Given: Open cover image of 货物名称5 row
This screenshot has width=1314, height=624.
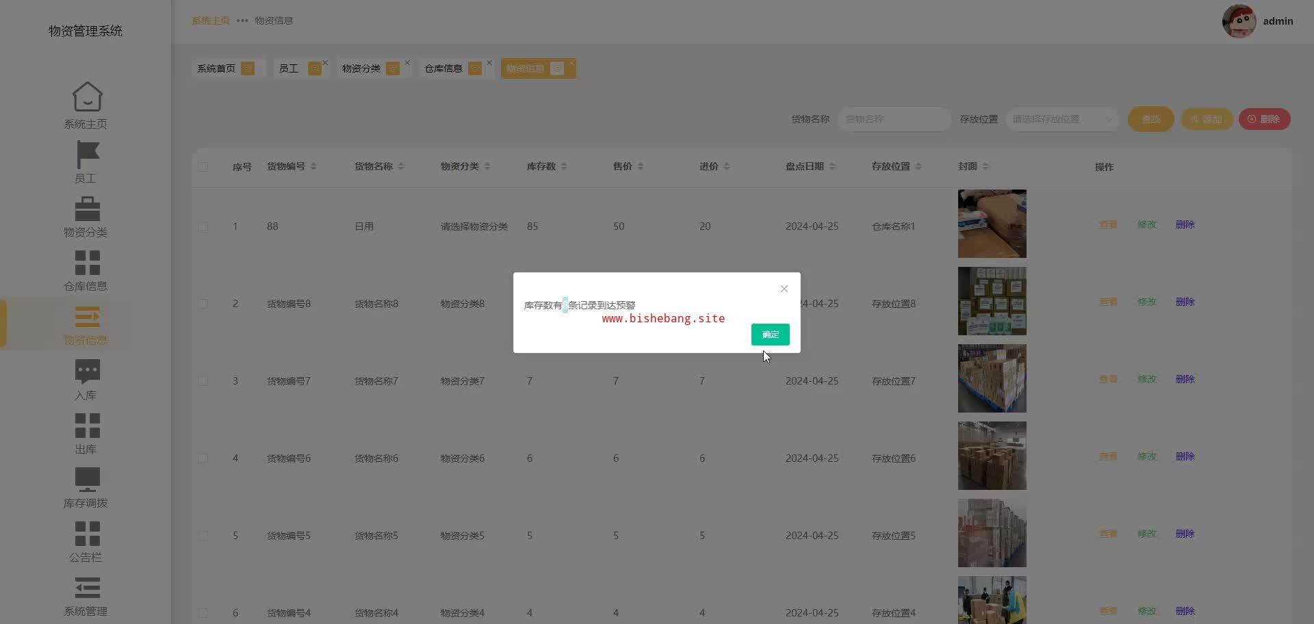Looking at the screenshot, I should [992, 533].
